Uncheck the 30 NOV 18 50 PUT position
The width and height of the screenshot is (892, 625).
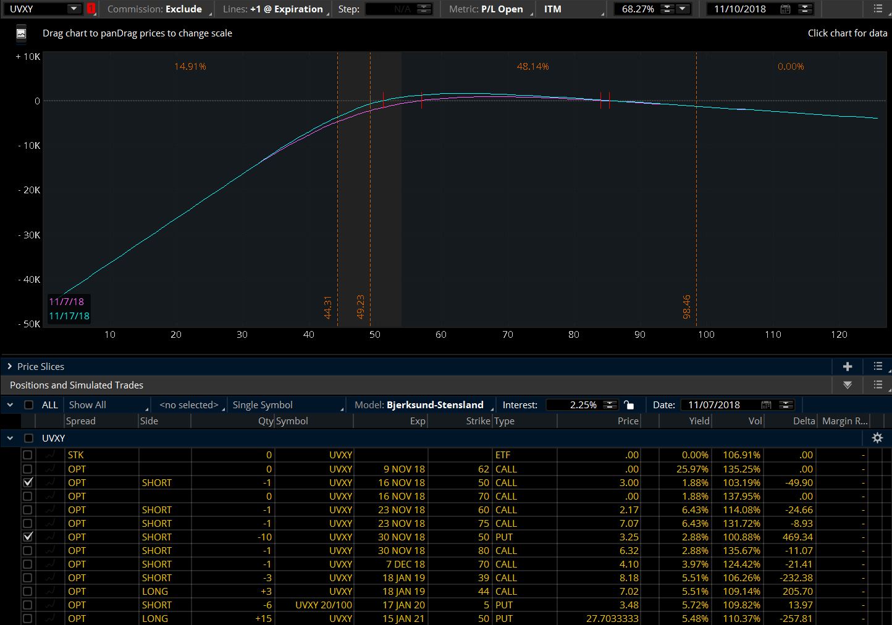click(28, 537)
